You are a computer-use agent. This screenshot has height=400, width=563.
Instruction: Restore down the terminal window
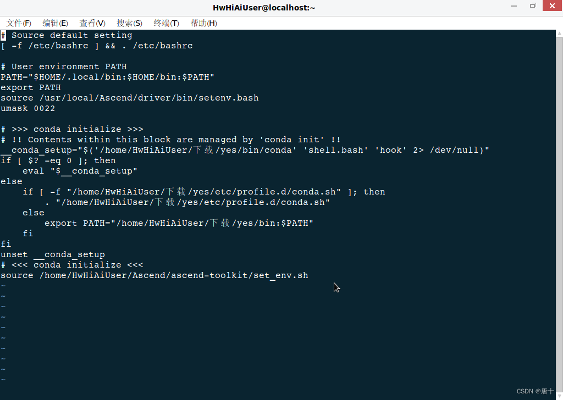533,5
